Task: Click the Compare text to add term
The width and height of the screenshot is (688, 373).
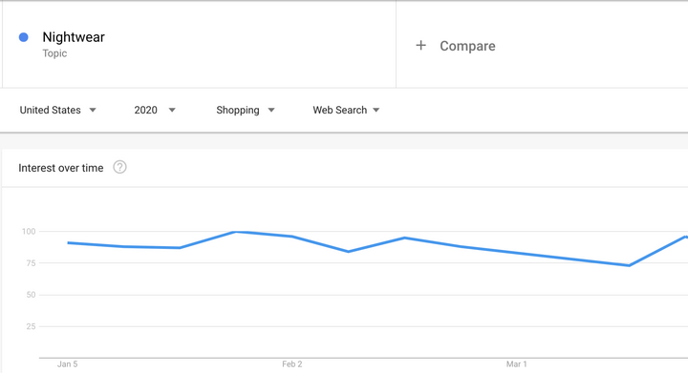Action: (x=467, y=46)
